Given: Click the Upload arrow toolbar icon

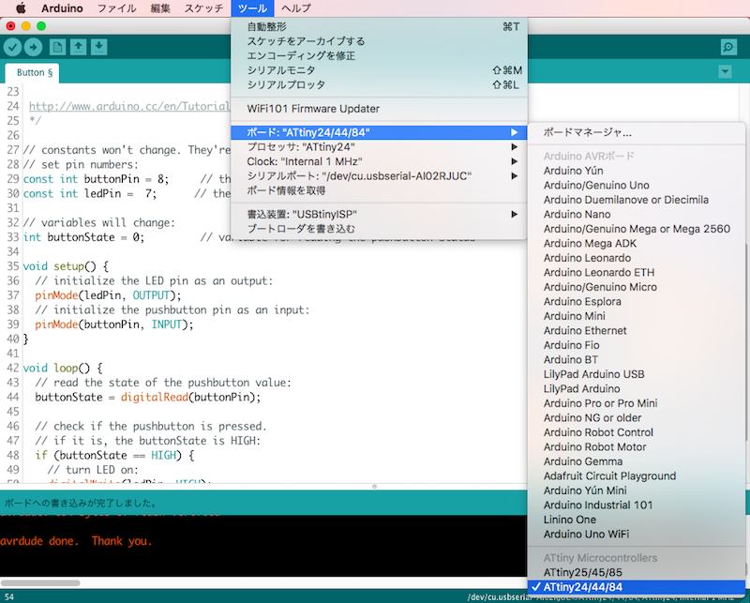Looking at the screenshot, I should [34, 47].
